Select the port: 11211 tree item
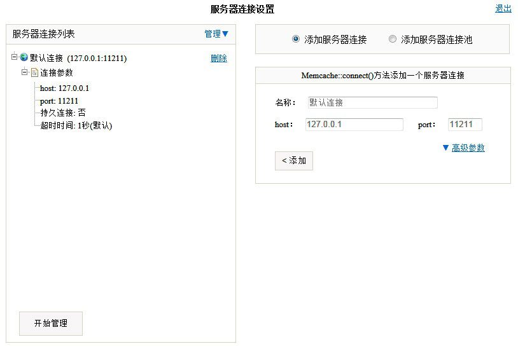The image size is (518, 351). coord(59,100)
